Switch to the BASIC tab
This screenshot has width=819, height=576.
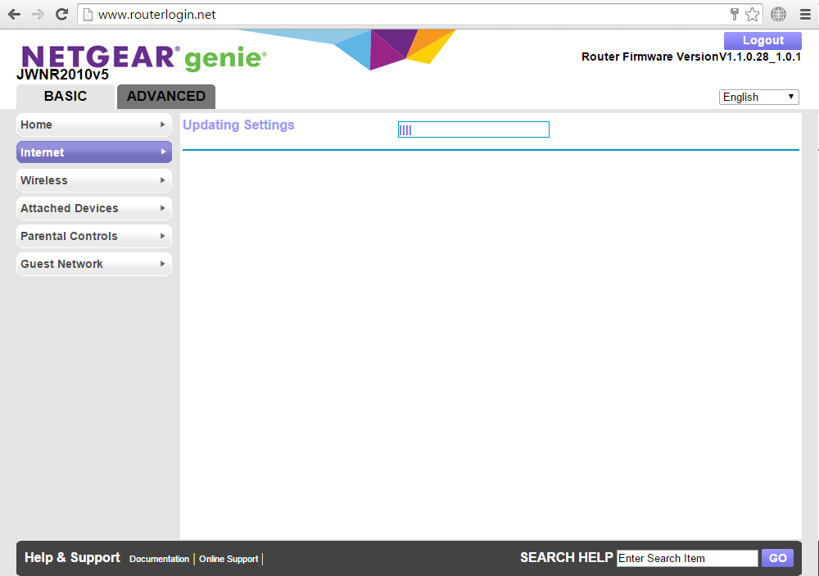point(66,97)
